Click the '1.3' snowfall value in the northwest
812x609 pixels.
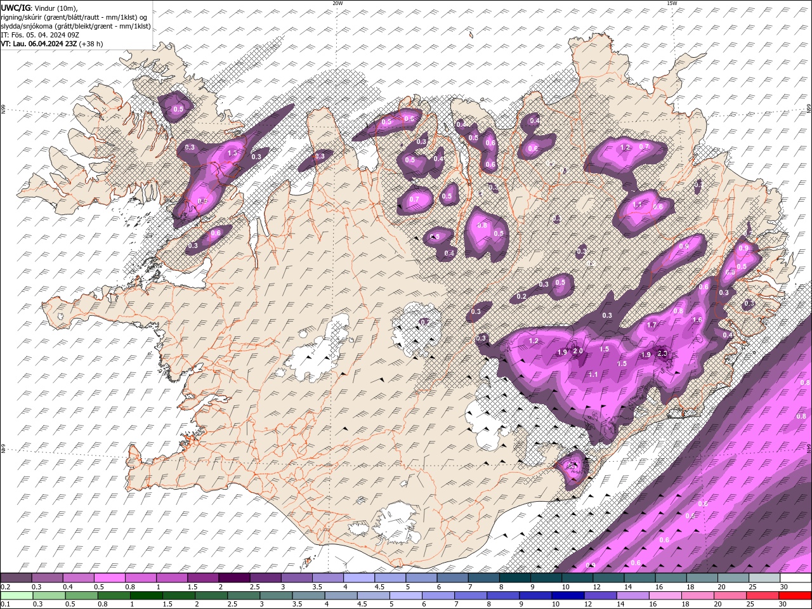tap(232, 153)
